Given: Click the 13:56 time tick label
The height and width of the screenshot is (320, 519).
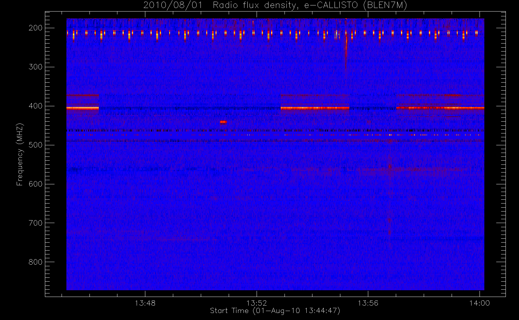Looking at the screenshot, I should click(x=368, y=303).
